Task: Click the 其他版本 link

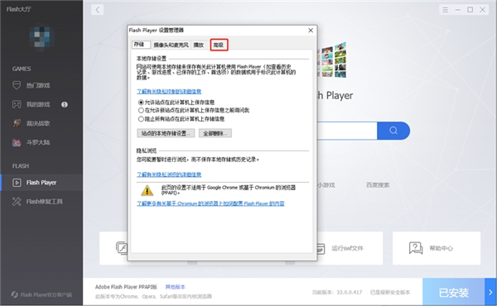Action: (176, 287)
